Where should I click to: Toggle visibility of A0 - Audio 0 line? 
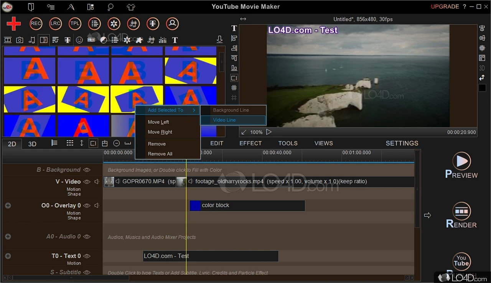pos(87,237)
